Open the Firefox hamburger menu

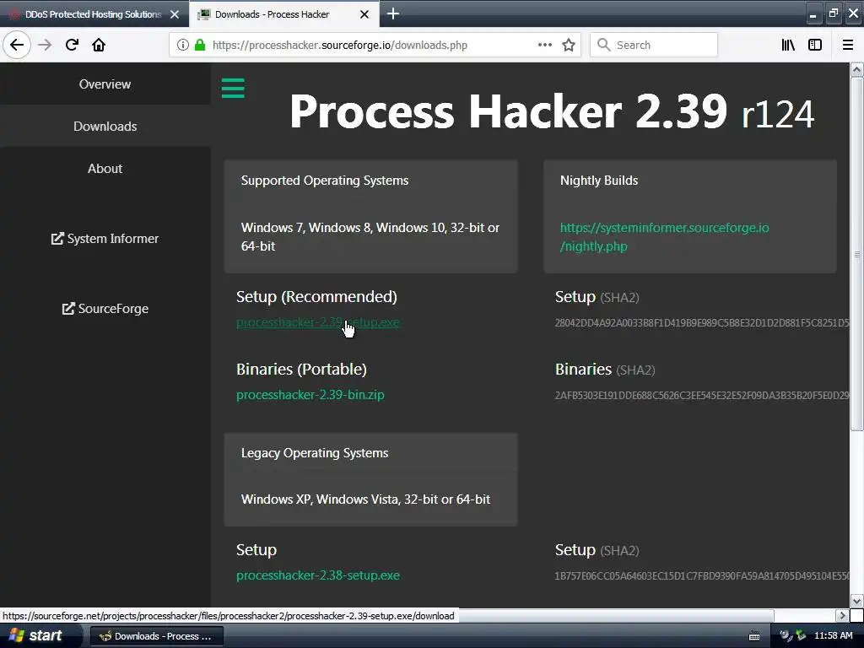pyautogui.click(x=848, y=45)
